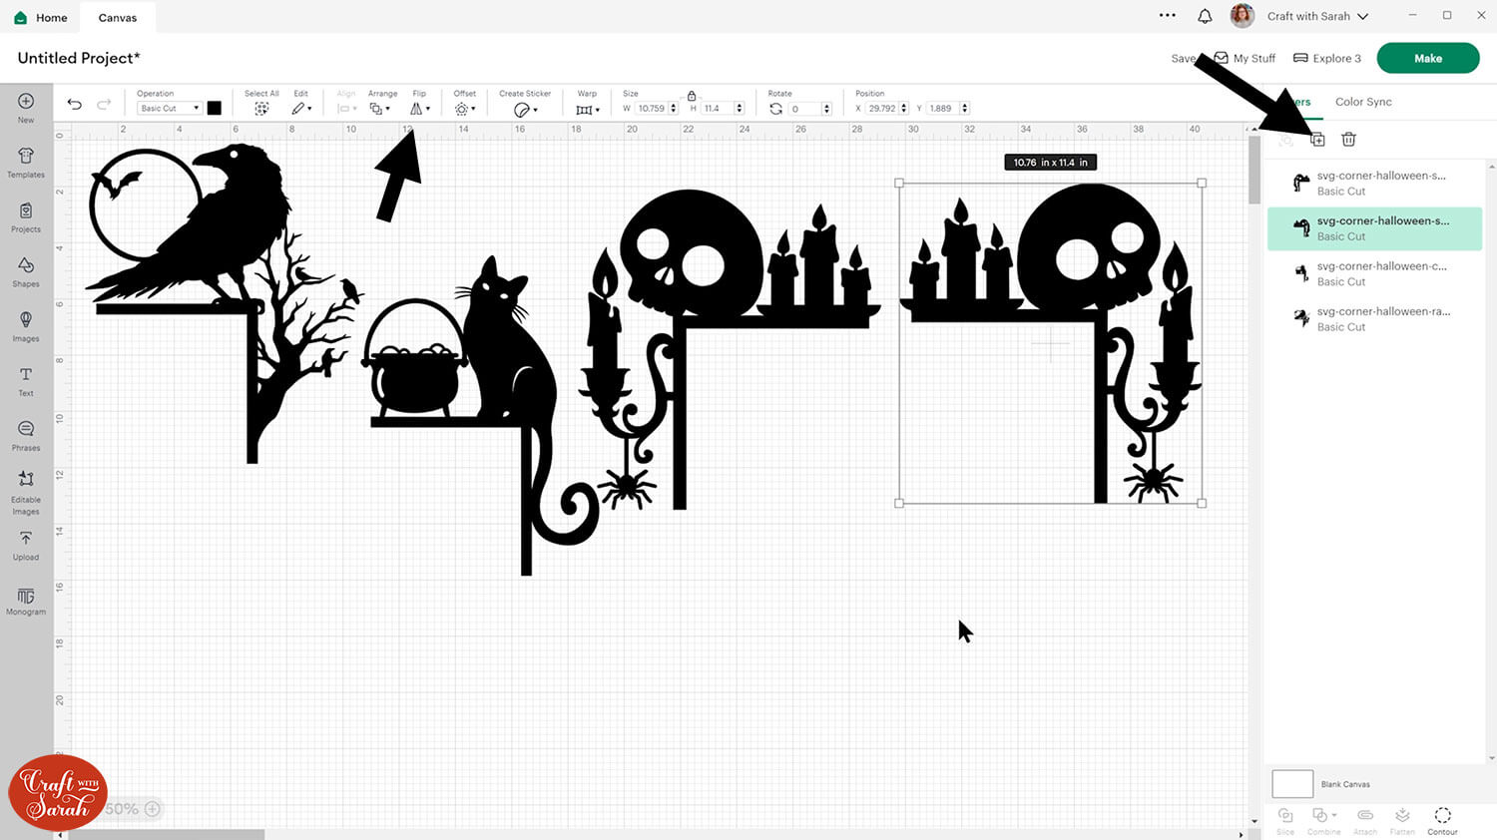Select the Text tool
Screen dimensions: 1497x840
coord(26,381)
